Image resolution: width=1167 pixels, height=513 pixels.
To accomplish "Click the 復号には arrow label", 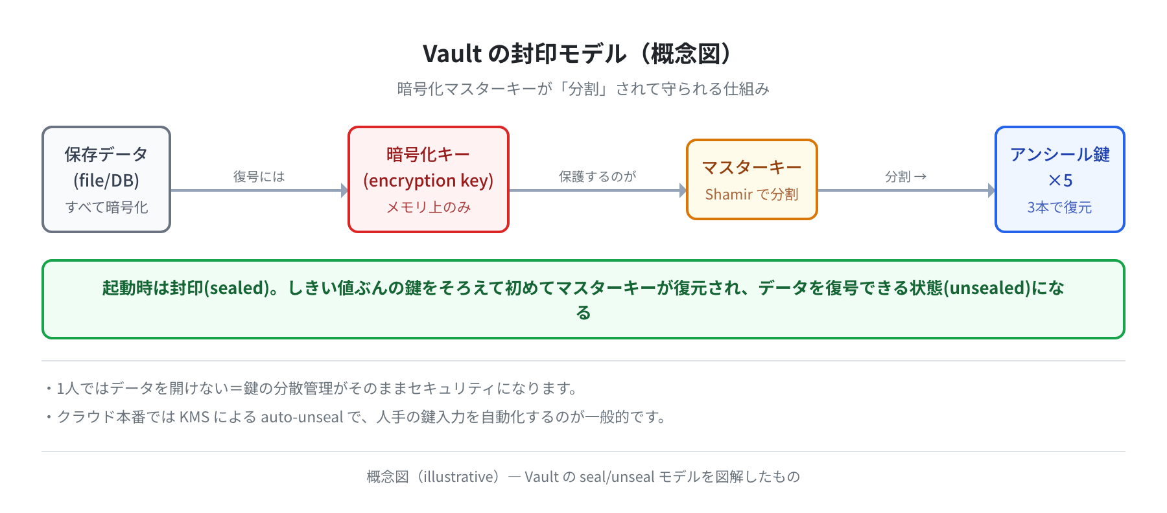I will click(x=259, y=176).
